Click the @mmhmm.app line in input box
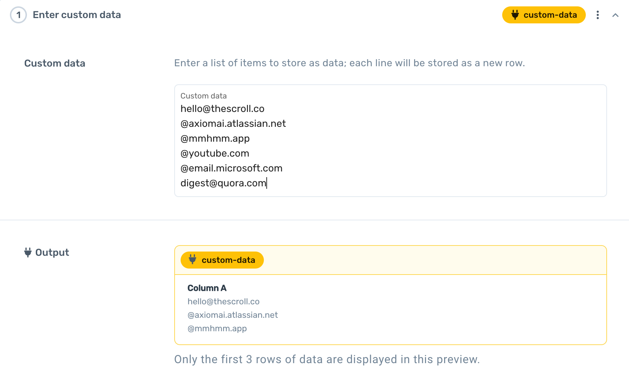Image resolution: width=629 pixels, height=389 pixels. point(215,139)
